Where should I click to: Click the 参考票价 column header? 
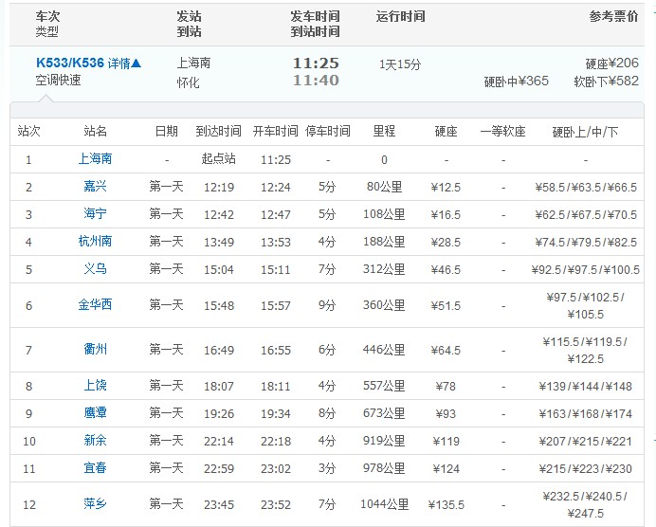click(613, 17)
